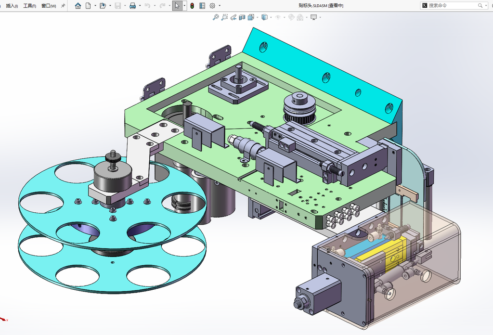493x335 pixels.
Task: Expand the Display Style dropdown arrow
Action: [271, 17]
